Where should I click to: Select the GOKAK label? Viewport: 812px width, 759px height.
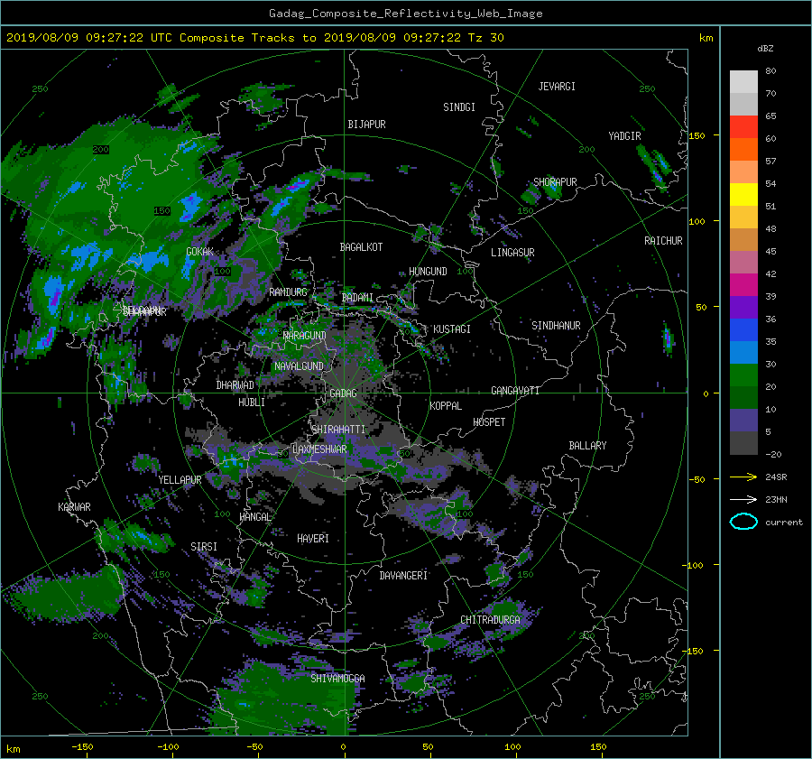[x=200, y=252]
